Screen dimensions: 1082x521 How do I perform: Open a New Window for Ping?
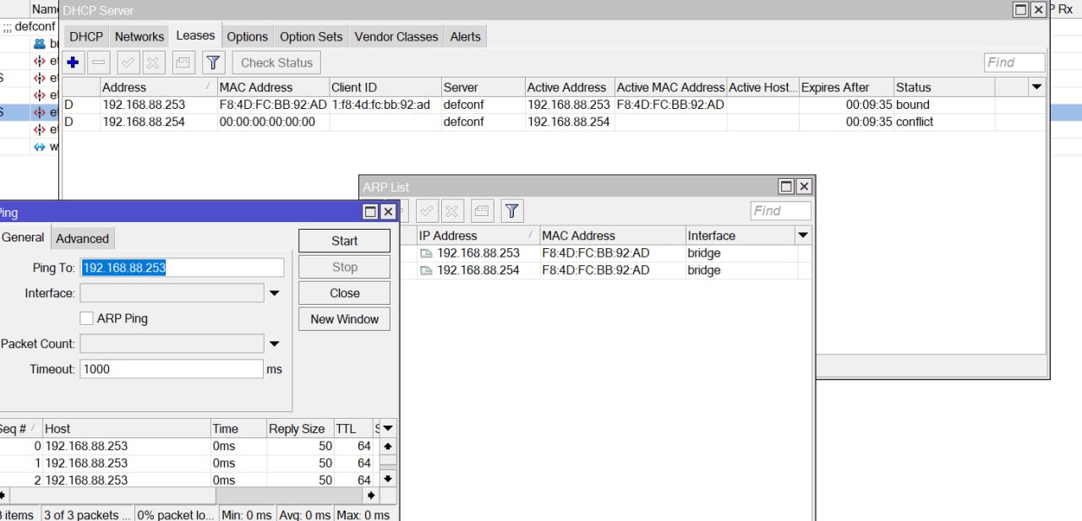pos(344,319)
